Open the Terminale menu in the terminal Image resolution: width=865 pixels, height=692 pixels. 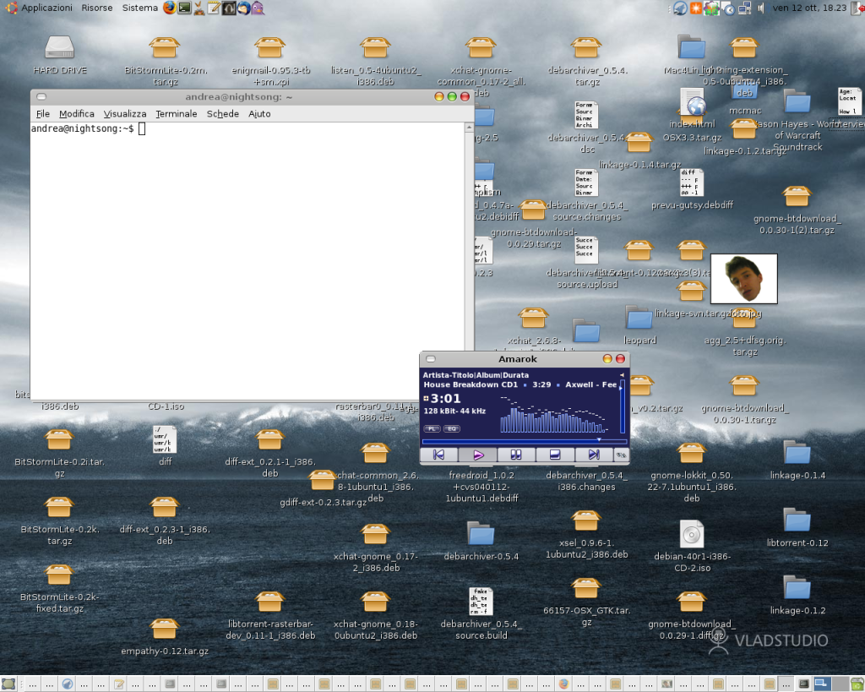(176, 113)
